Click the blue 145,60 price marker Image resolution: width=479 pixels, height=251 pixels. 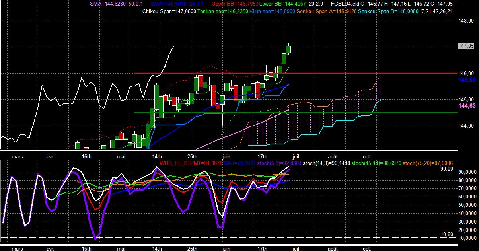[x=466, y=80]
